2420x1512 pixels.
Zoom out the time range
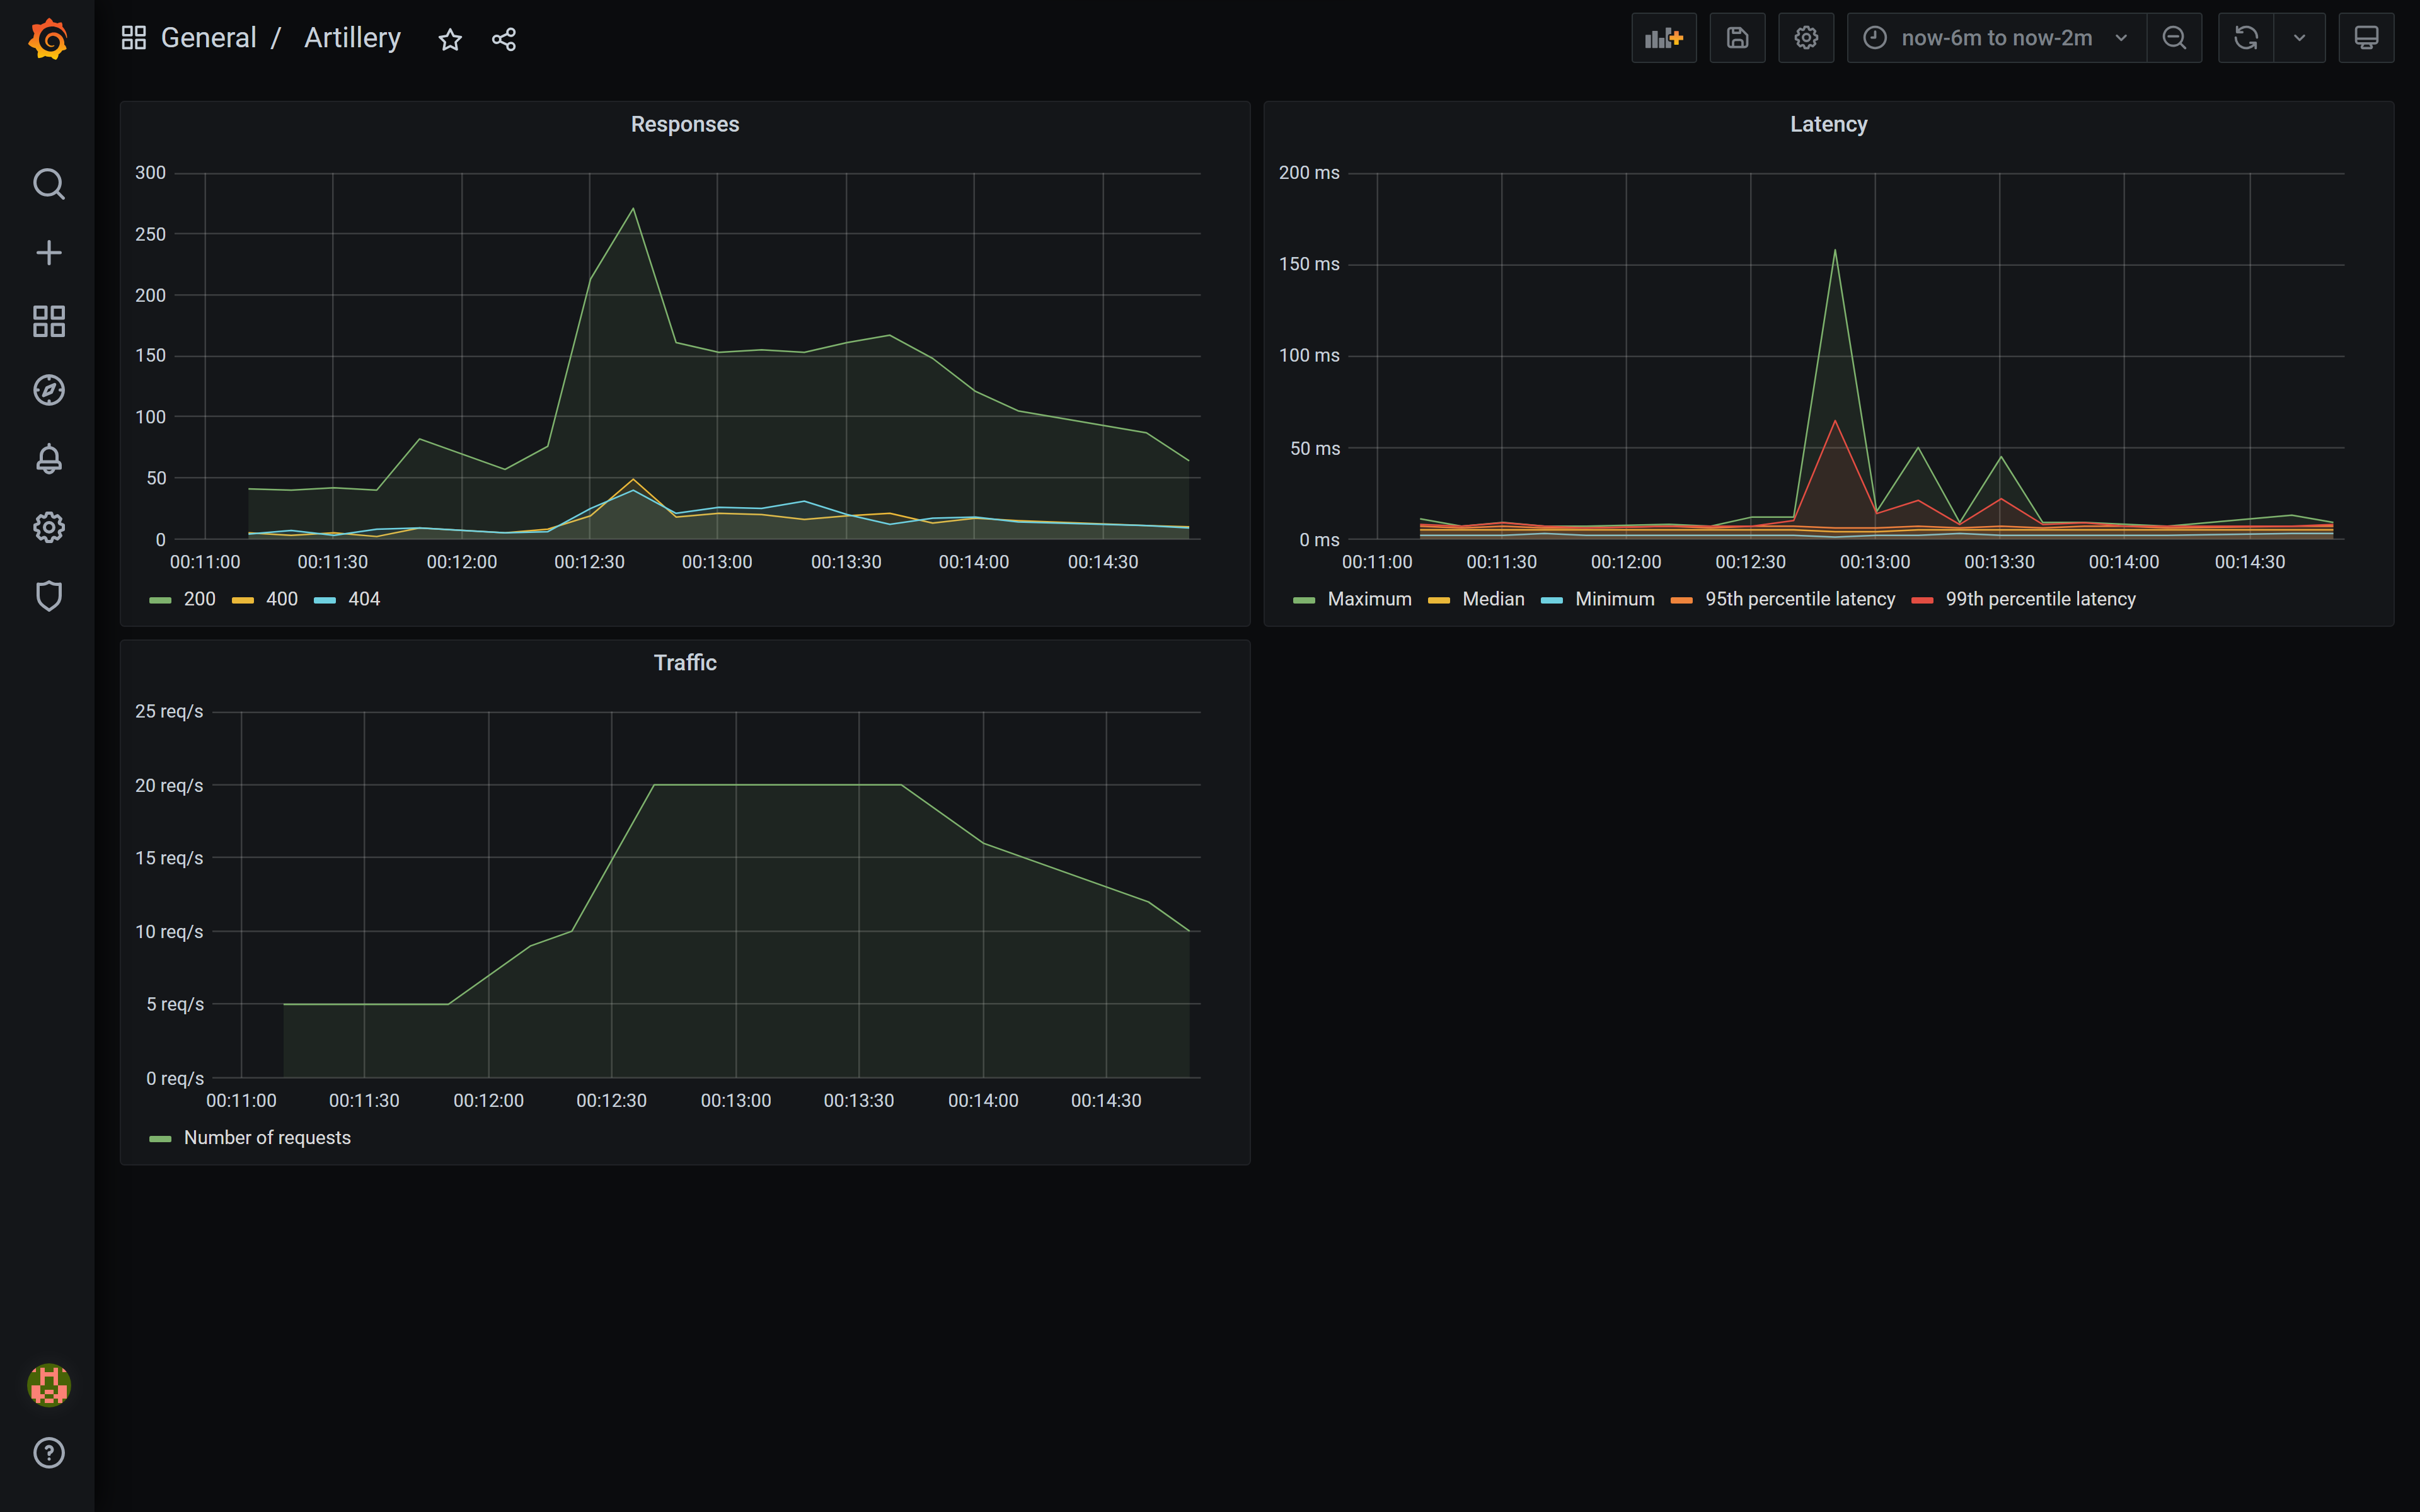[2174, 38]
